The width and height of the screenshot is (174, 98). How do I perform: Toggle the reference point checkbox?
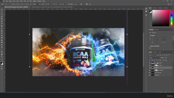click(x=11, y=4)
